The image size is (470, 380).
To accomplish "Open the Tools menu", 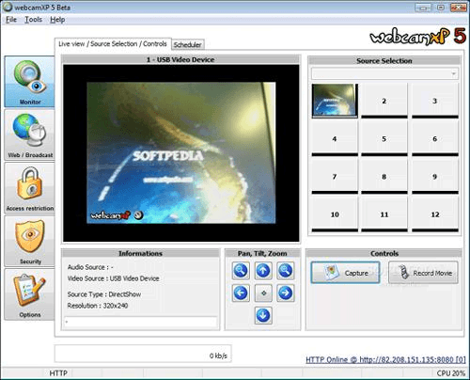I will (33, 20).
